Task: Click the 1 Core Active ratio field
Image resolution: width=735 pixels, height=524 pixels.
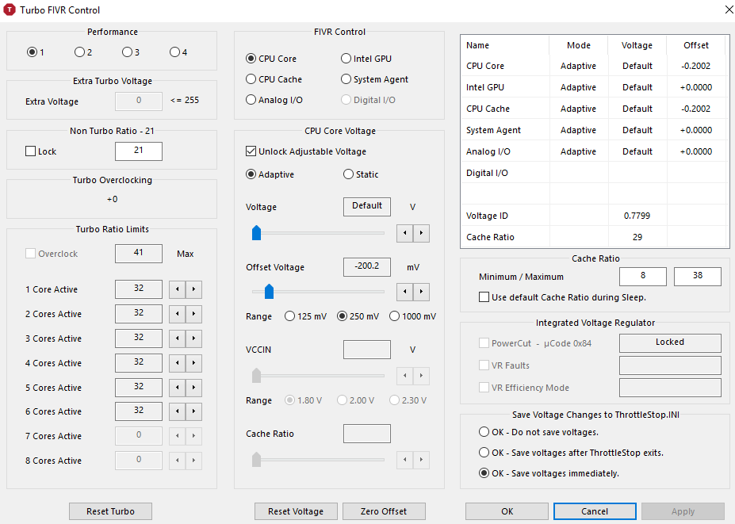Action: [x=139, y=289]
